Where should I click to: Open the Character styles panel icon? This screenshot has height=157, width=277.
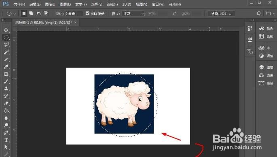pos(250,52)
